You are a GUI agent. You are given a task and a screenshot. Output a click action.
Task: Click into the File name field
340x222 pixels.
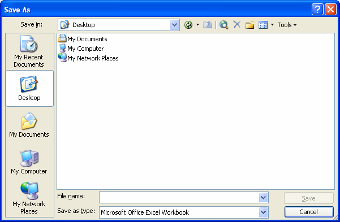click(x=179, y=198)
